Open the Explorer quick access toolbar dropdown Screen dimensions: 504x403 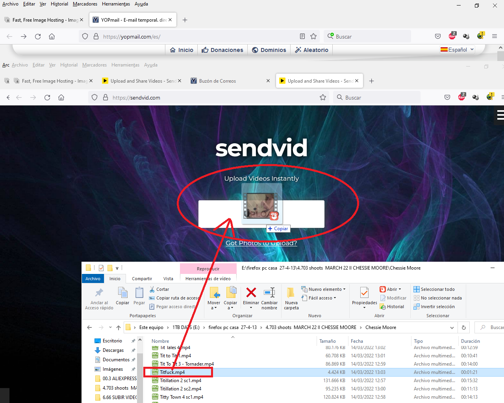pyautogui.click(x=117, y=268)
